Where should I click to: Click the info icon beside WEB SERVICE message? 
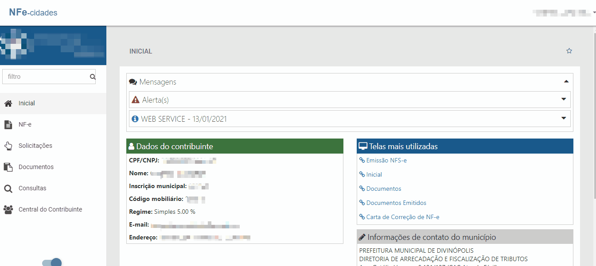(x=135, y=118)
